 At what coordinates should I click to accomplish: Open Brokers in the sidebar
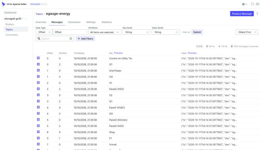click(x=10, y=24)
